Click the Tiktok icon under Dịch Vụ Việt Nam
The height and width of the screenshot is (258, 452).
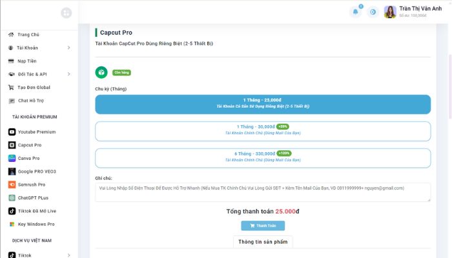point(12,255)
